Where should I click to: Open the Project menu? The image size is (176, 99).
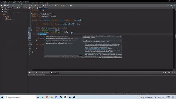pos(32,3)
